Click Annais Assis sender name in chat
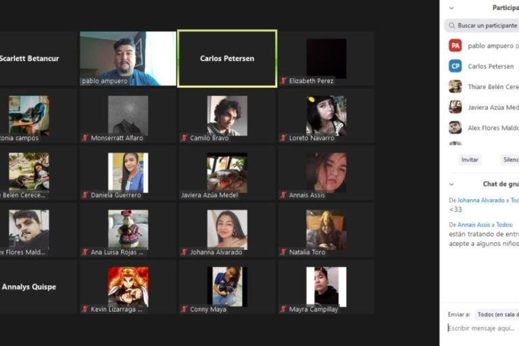Screen dimensions: 519x346 pos(476,225)
